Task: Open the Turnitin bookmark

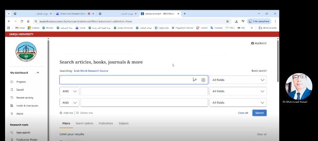Action: click(x=202, y=28)
